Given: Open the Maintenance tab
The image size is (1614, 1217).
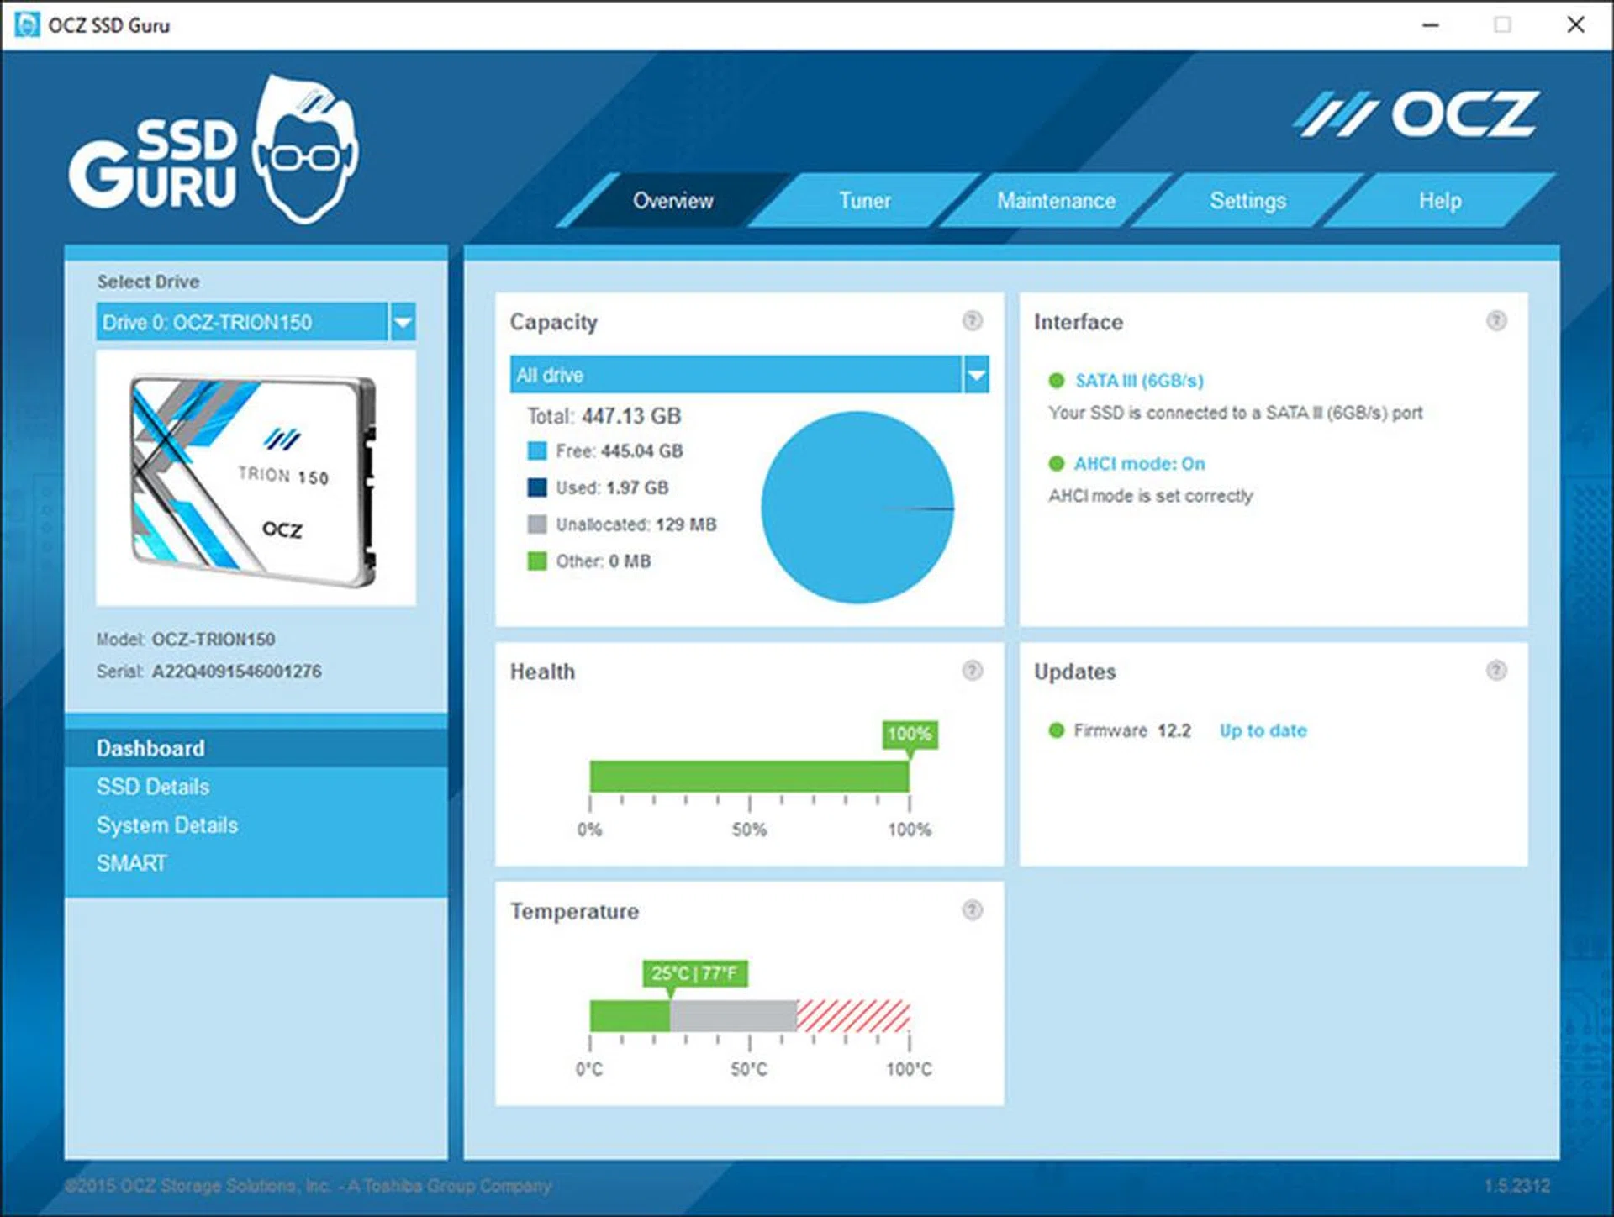Looking at the screenshot, I should (x=1055, y=201).
